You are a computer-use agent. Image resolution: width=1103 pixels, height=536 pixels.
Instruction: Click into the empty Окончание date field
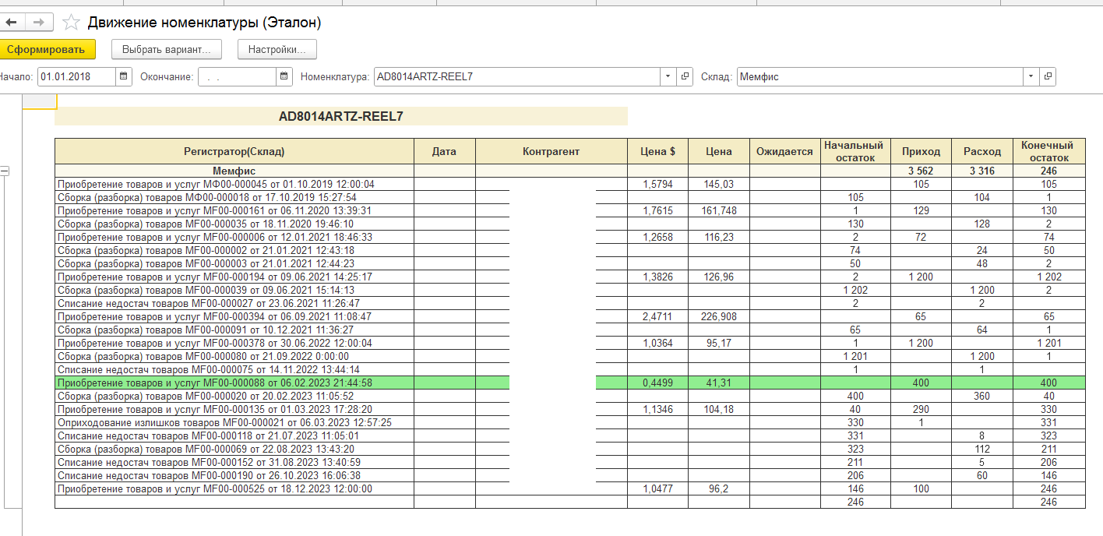236,76
